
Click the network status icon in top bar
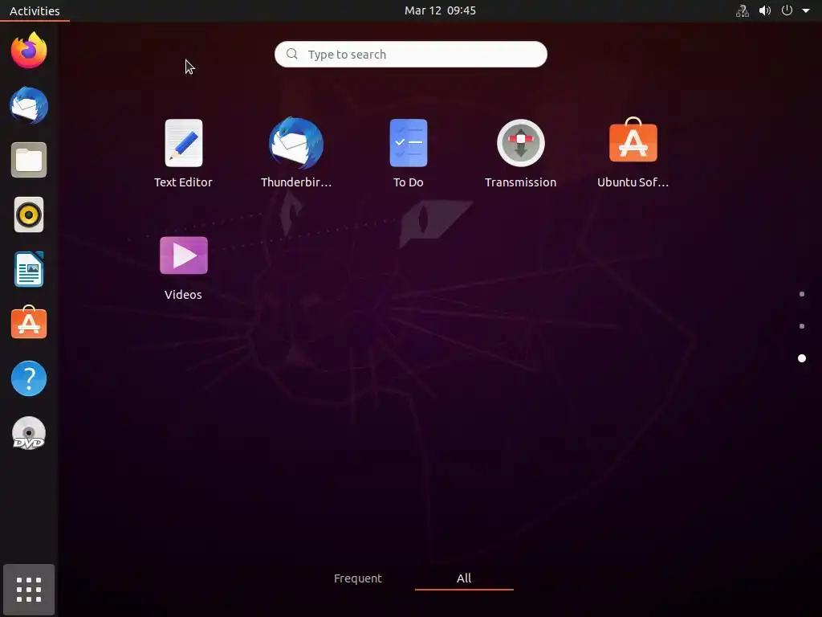tap(743, 11)
